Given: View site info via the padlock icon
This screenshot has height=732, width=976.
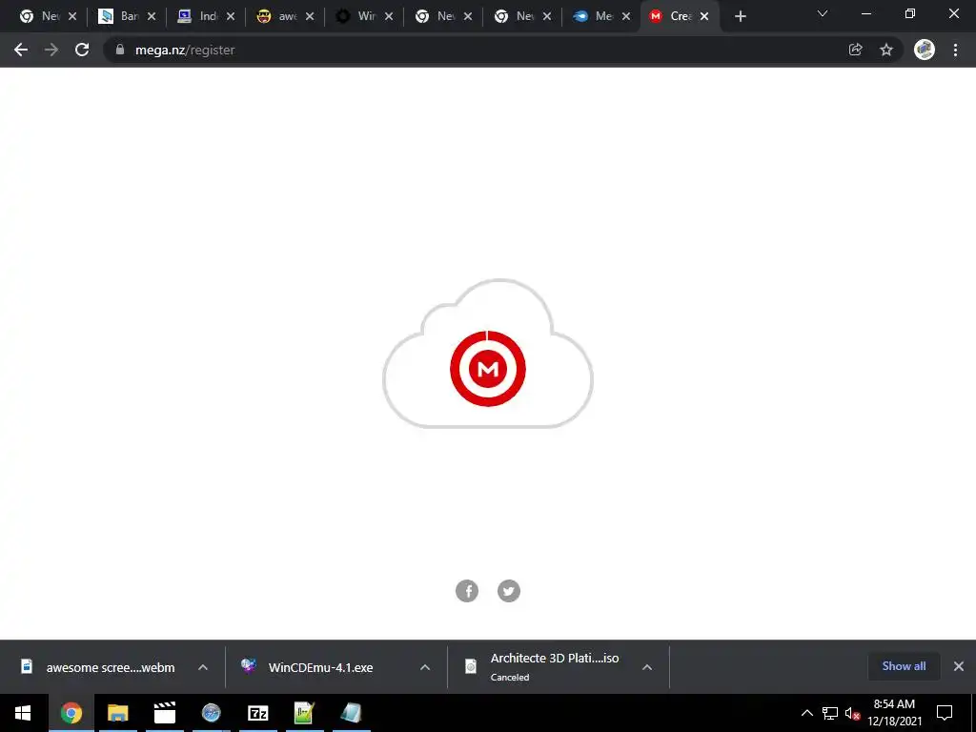Looking at the screenshot, I should (120, 50).
